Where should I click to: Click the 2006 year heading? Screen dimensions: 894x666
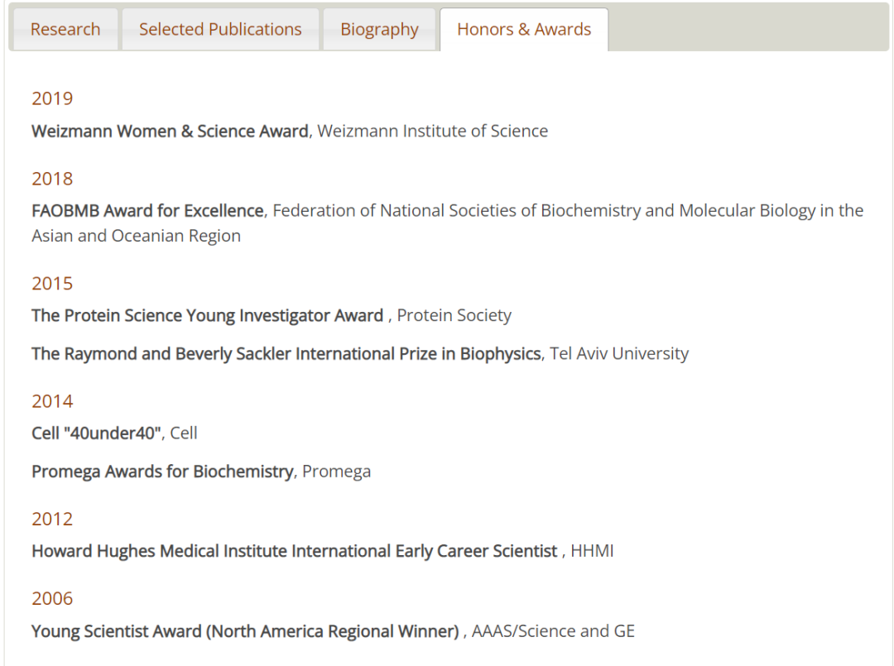pyautogui.click(x=52, y=599)
